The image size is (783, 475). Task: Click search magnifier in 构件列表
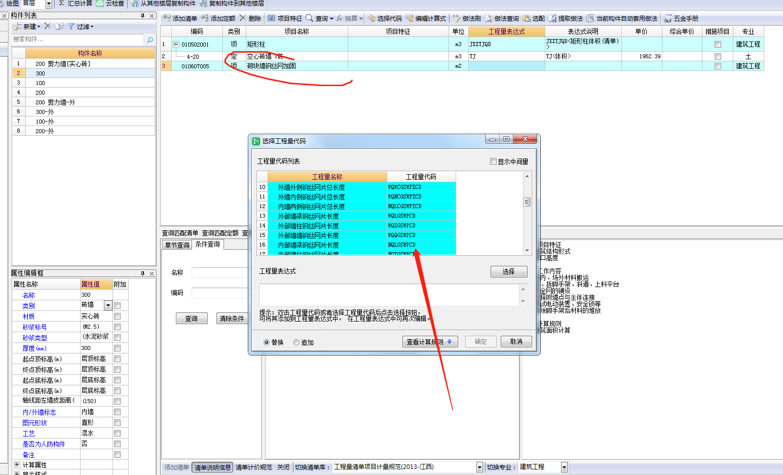pos(150,39)
